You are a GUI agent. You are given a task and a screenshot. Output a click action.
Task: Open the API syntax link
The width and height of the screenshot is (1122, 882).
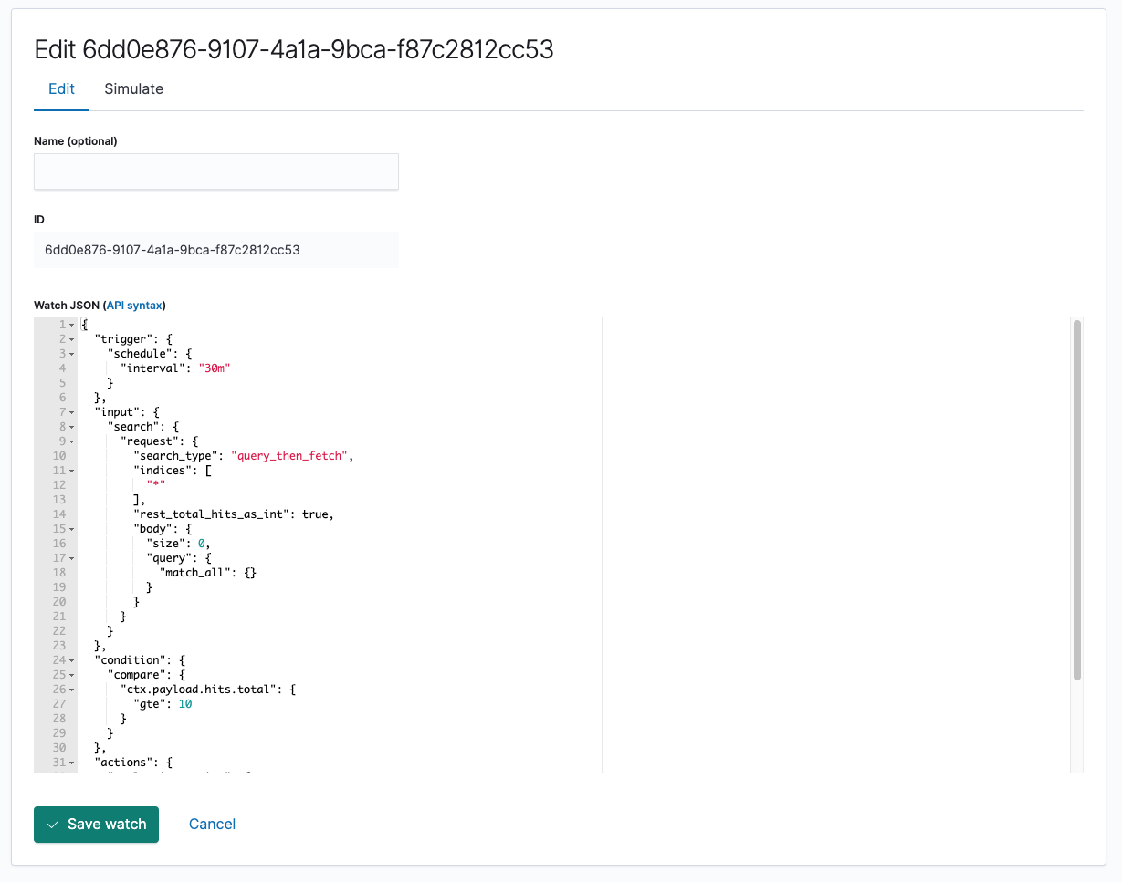[135, 305]
